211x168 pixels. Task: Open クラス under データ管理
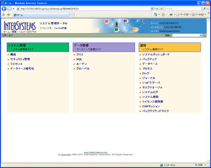point(80,55)
